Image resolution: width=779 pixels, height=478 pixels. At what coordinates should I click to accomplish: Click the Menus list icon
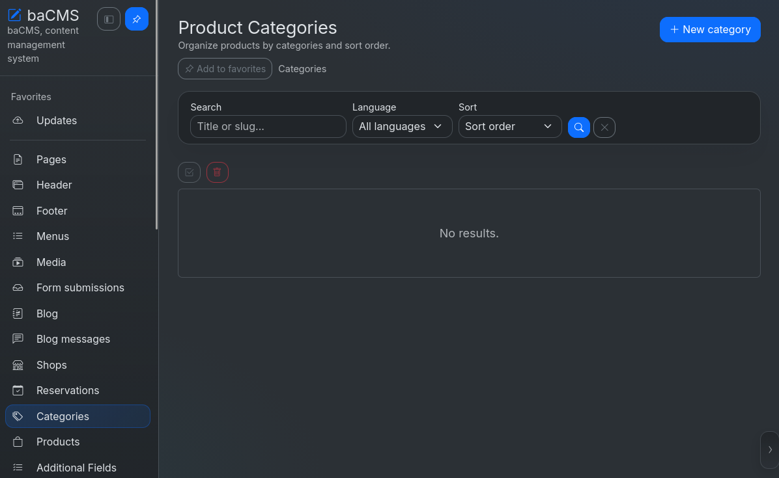(18, 236)
